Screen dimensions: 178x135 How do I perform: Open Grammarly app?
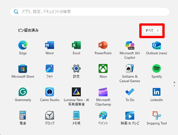(x=23, y=92)
